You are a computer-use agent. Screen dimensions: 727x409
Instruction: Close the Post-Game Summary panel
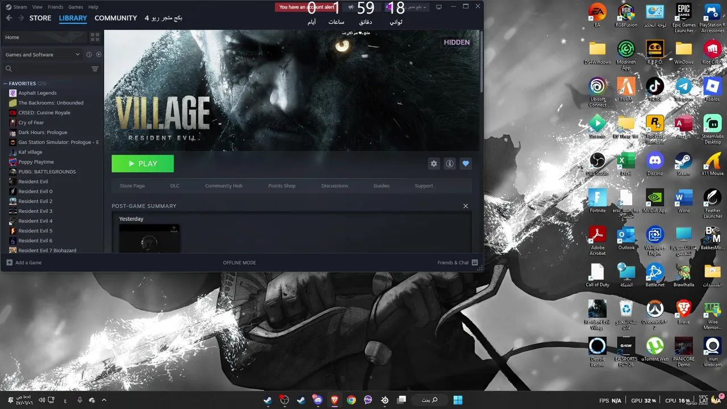coord(466,206)
